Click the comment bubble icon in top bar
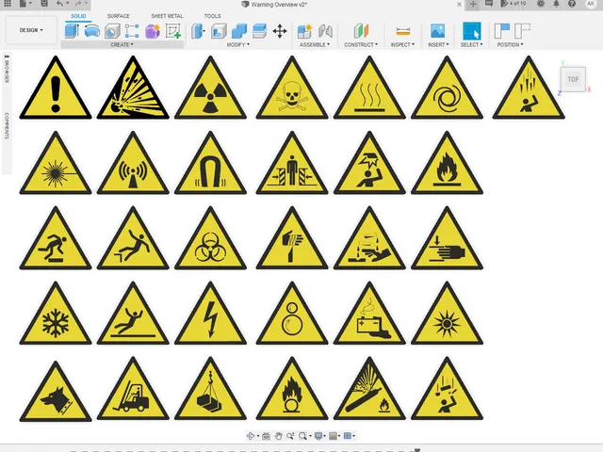The height and width of the screenshot is (452, 603). 489,4
